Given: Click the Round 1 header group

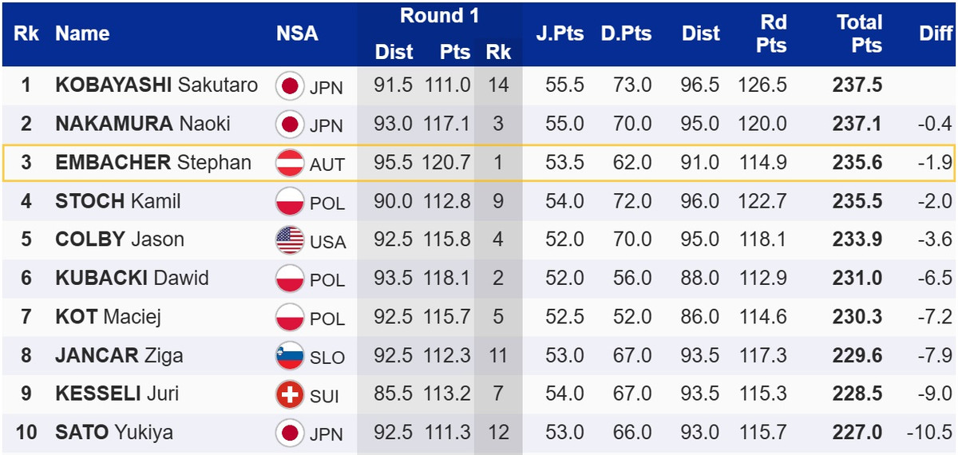Looking at the screenshot, I should (x=439, y=16).
